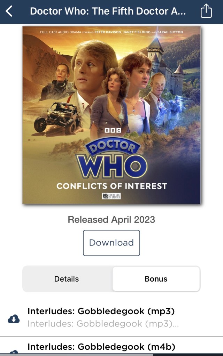This screenshot has width=223, height=356.
Task: Select the Bonus tab
Action: [x=156, y=279]
